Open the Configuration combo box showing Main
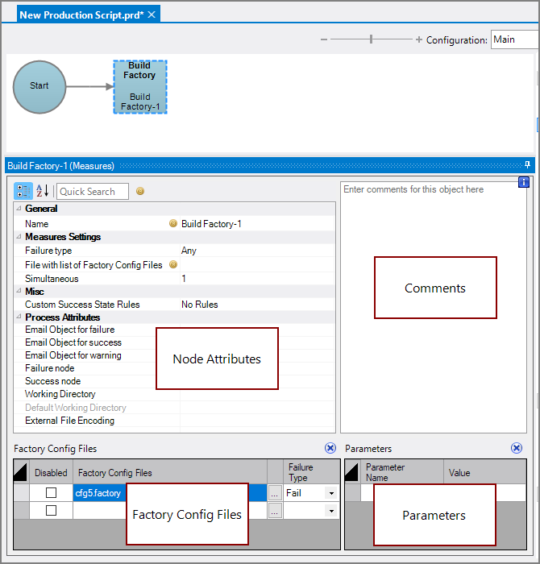Image resolution: width=540 pixels, height=564 pixels. pos(515,39)
